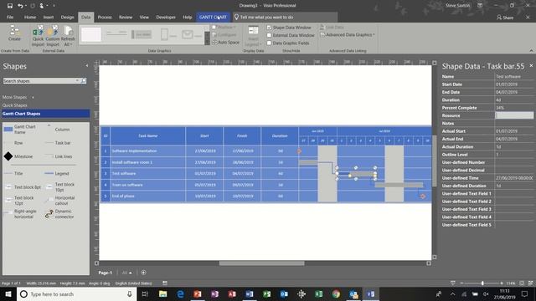This screenshot has width=536, height=301.
Task: Switch to the Process ribbon tab
Action: [x=105, y=17]
